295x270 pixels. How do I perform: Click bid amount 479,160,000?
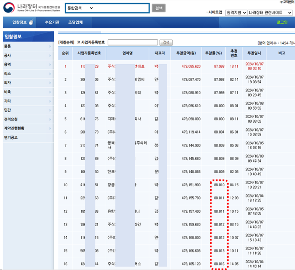pyautogui.click(x=191, y=238)
